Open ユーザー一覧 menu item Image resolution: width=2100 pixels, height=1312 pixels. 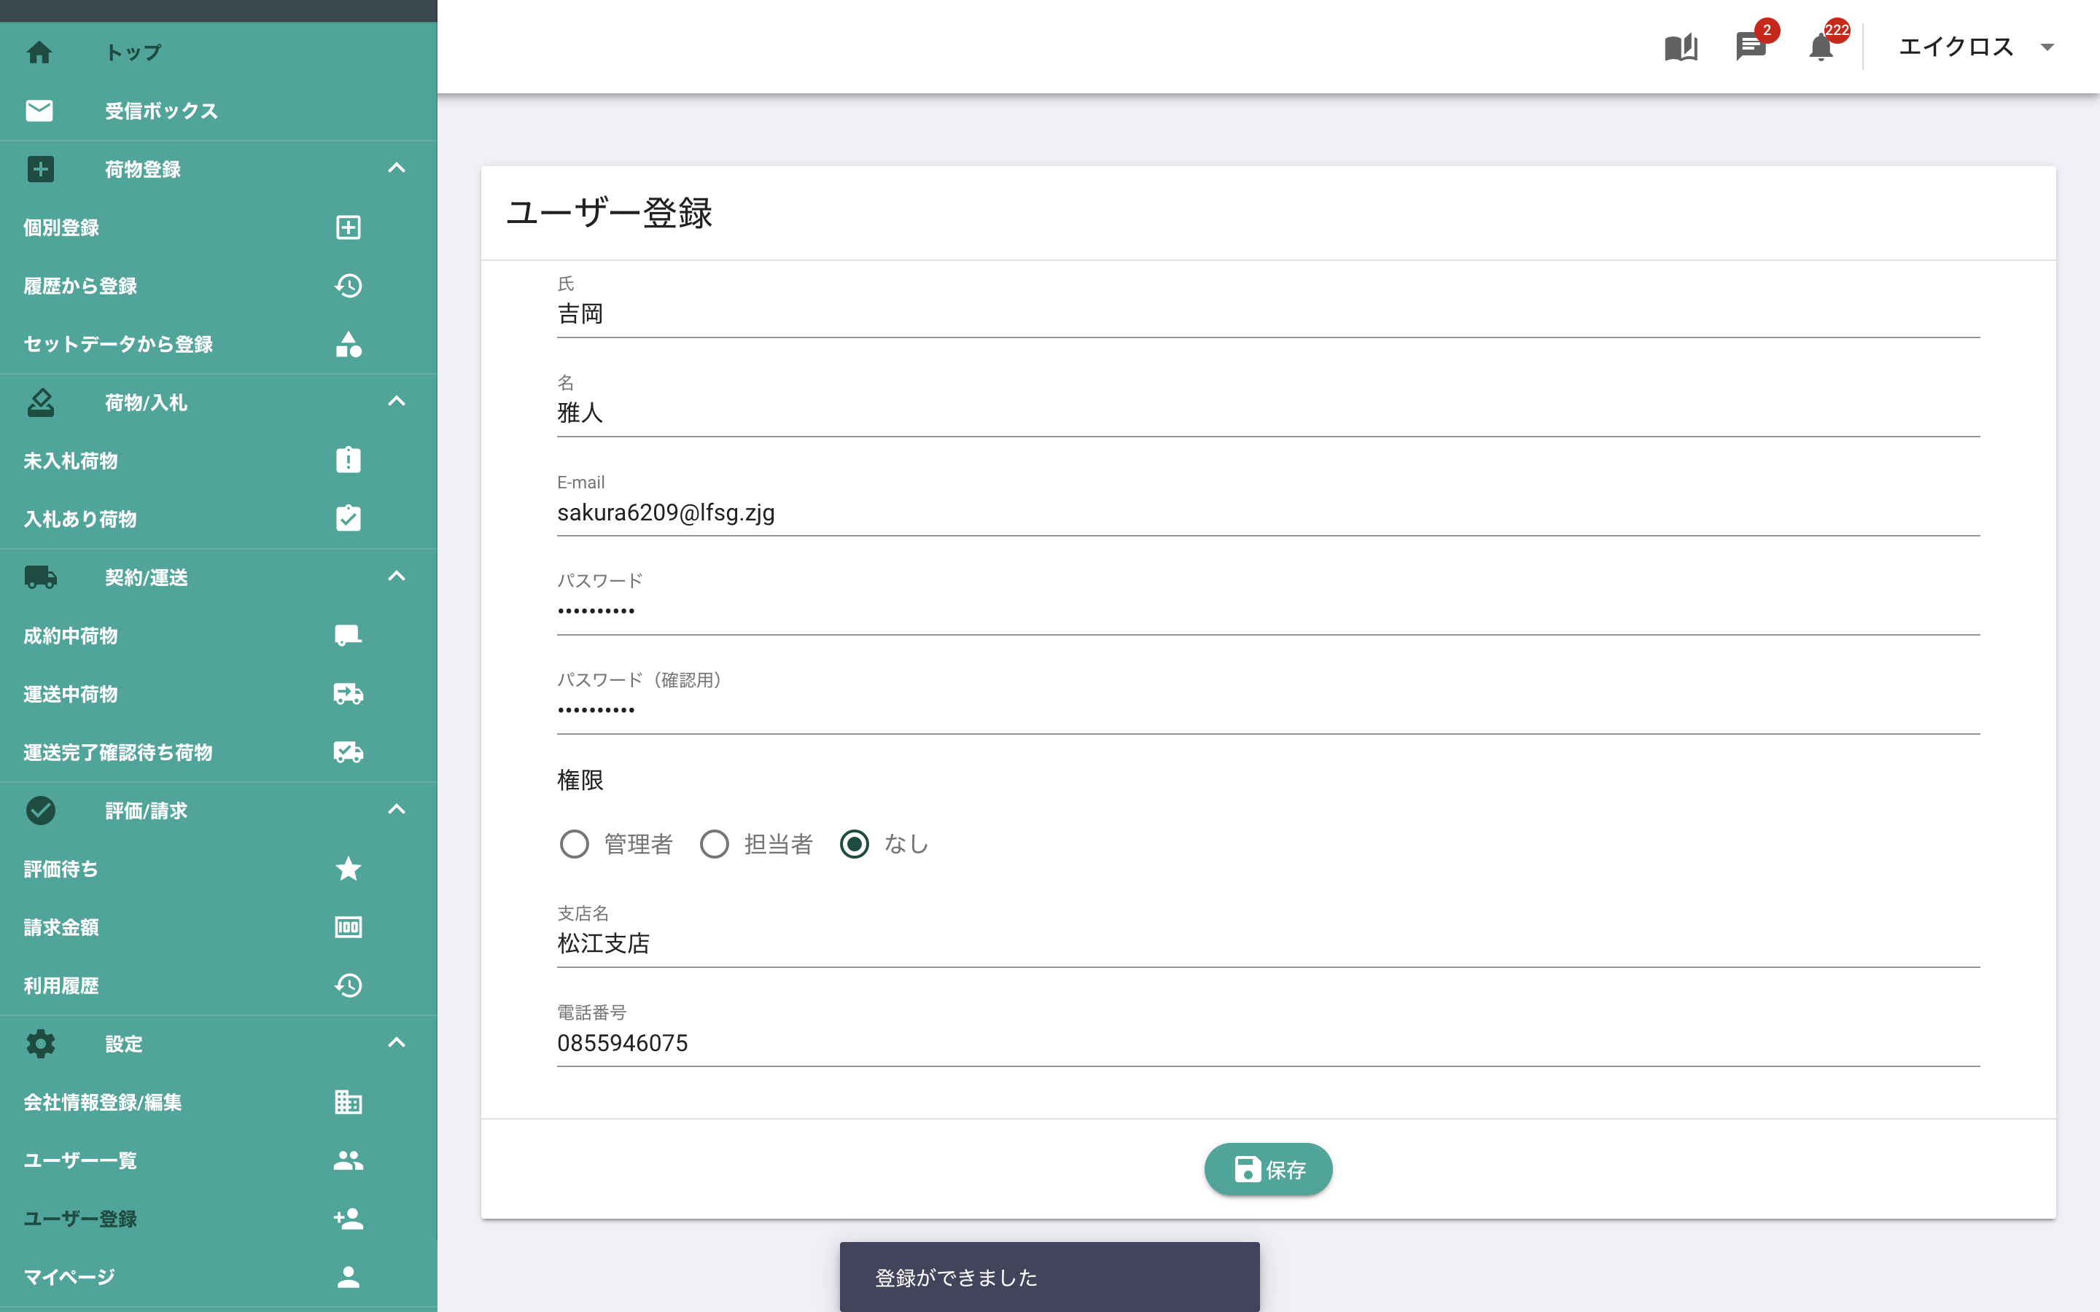(81, 1160)
